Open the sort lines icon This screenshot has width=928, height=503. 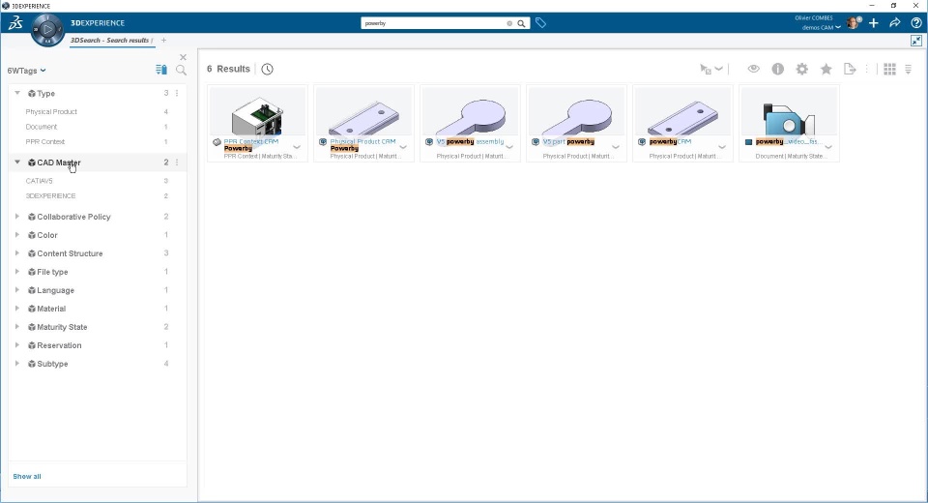[909, 70]
